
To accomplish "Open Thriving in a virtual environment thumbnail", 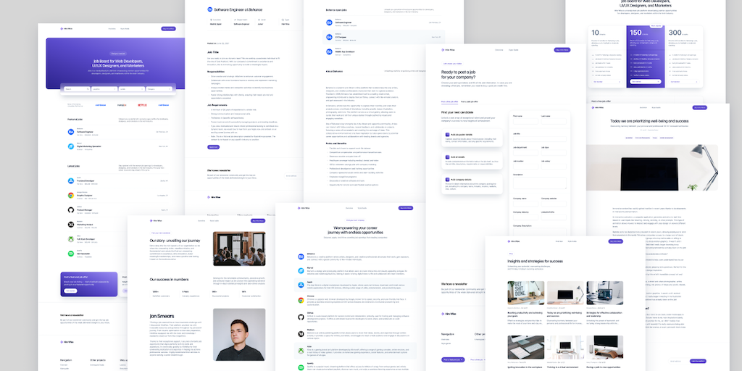I will (x=565, y=347).
